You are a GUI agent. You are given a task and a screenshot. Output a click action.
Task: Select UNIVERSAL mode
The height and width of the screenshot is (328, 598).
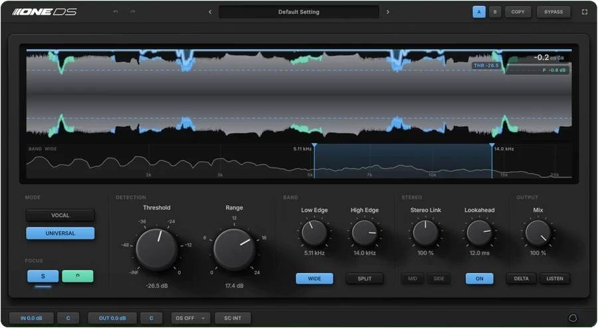(x=60, y=233)
